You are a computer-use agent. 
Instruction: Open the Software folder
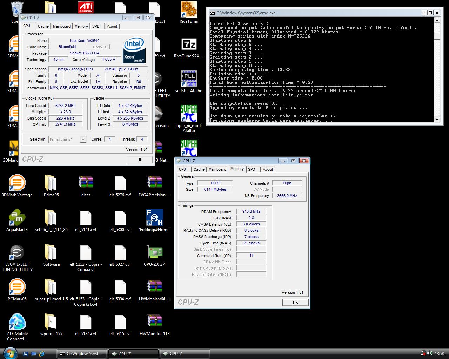pyautogui.click(x=51, y=256)
